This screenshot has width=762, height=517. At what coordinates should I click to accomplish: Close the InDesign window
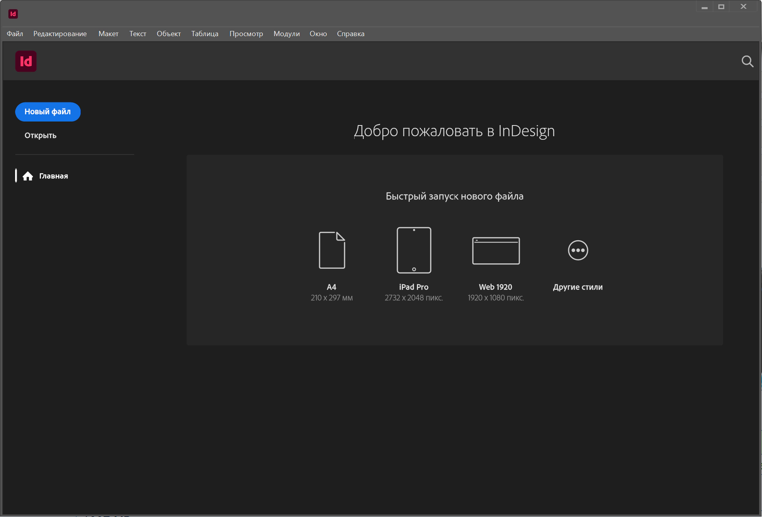(x=743, y=7)
